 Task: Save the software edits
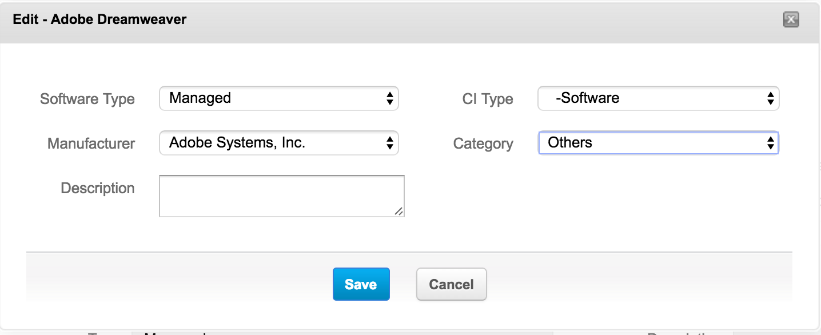click(x=361, y=284)
